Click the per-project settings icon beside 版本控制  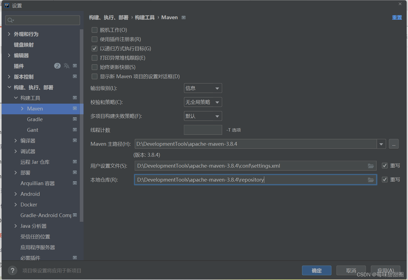75,77
